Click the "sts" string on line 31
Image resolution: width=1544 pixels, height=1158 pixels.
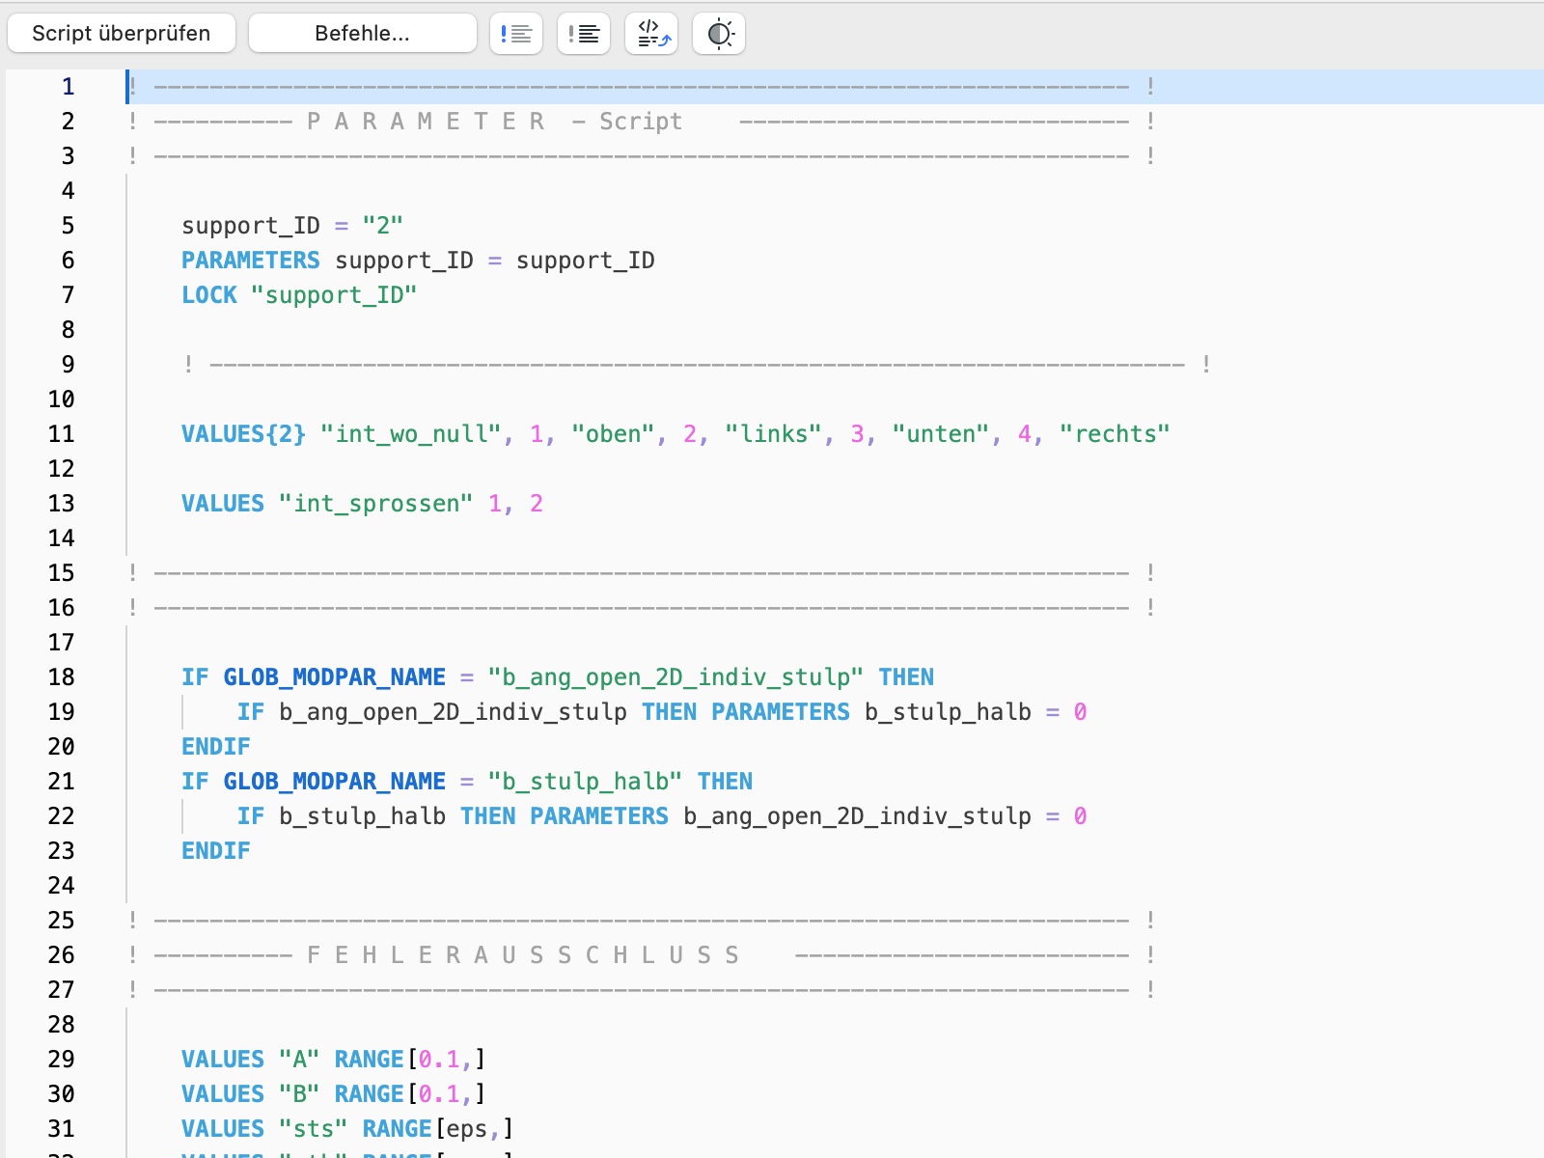point(313,1129)
